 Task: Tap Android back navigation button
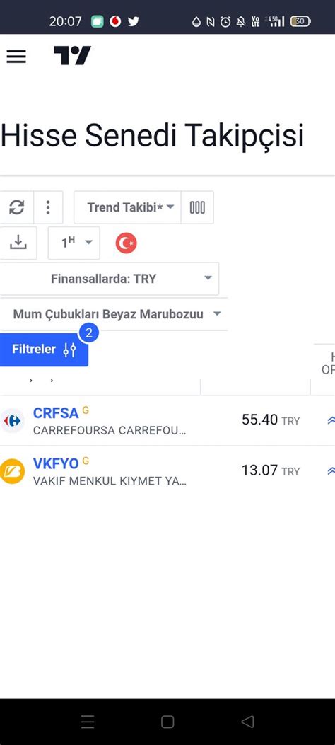247,722
